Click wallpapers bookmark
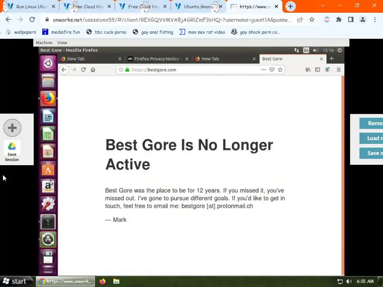The image size is (383, 287). click(21, 32)
